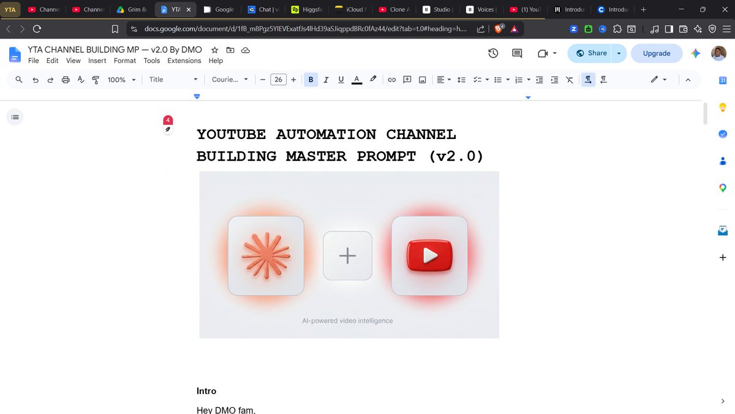Open Google Maps side panel
The image size is (735, 414).
[x=723, y=188]
